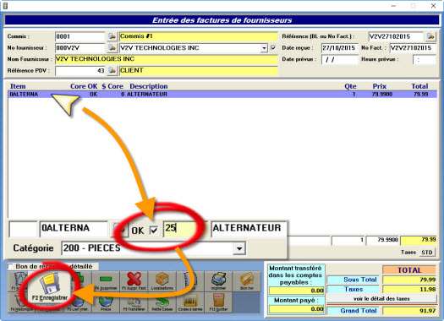Click the F6 Supprimer green minus button
The height and width of the screenshot is (321, 444).
(x=106, y=281)
